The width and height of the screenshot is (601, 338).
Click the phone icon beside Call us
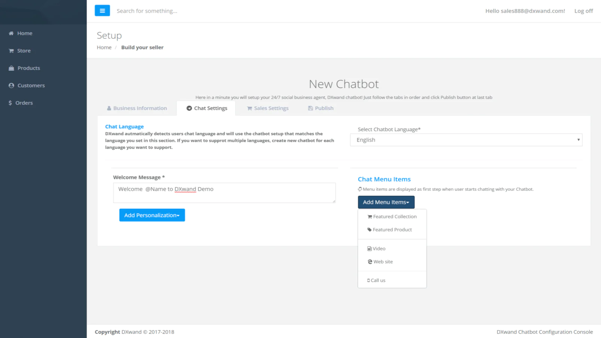coord(368,281)
